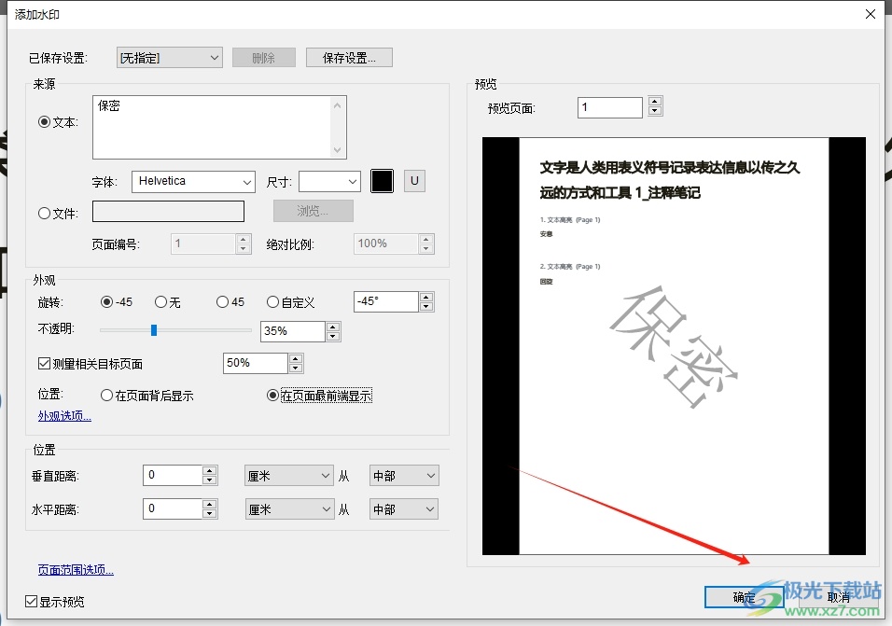Decrease 水平距离 with stepper down arrow
The width and height of the screenshot is (892, 626).
[210, 513]
